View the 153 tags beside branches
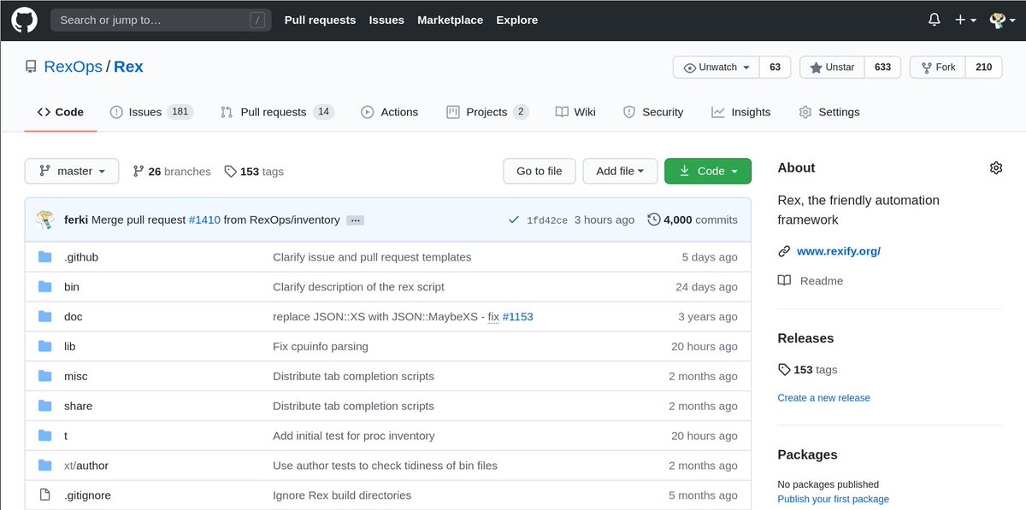Viewport: 1026px width, 510px height. [x=254, y=172]
